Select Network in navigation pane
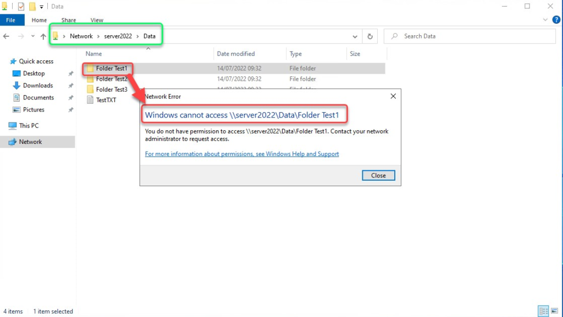The height and width of the screenshot is (317, 563). (30, 142)
